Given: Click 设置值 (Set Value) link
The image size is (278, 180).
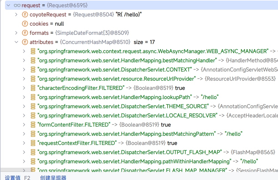Looking at the screenshot, I should coord(13,178).
